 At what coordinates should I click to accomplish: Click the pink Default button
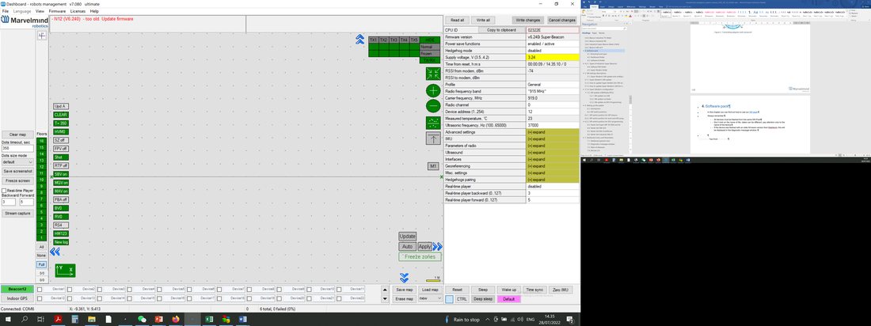[509, 299]
